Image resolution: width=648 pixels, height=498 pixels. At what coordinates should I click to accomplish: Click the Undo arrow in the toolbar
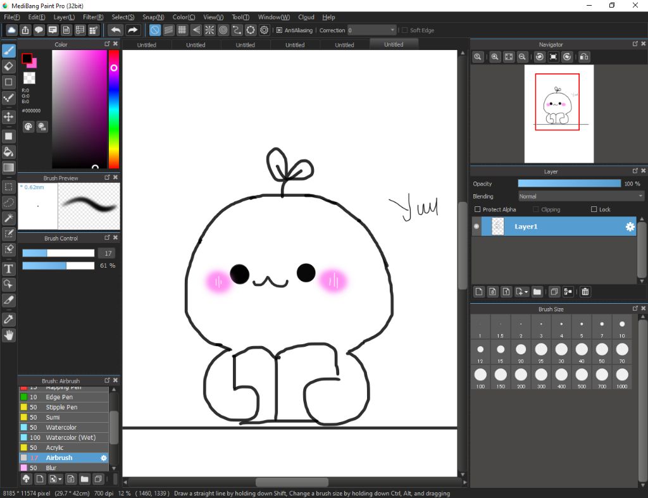click(116, 30)
